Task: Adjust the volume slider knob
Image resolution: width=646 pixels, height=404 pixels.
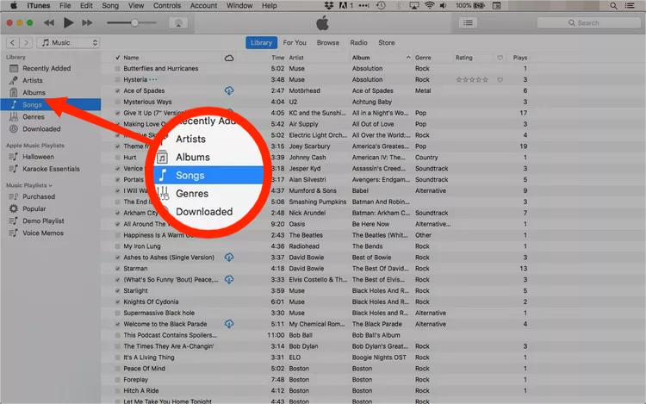Action: pos(134,22)
